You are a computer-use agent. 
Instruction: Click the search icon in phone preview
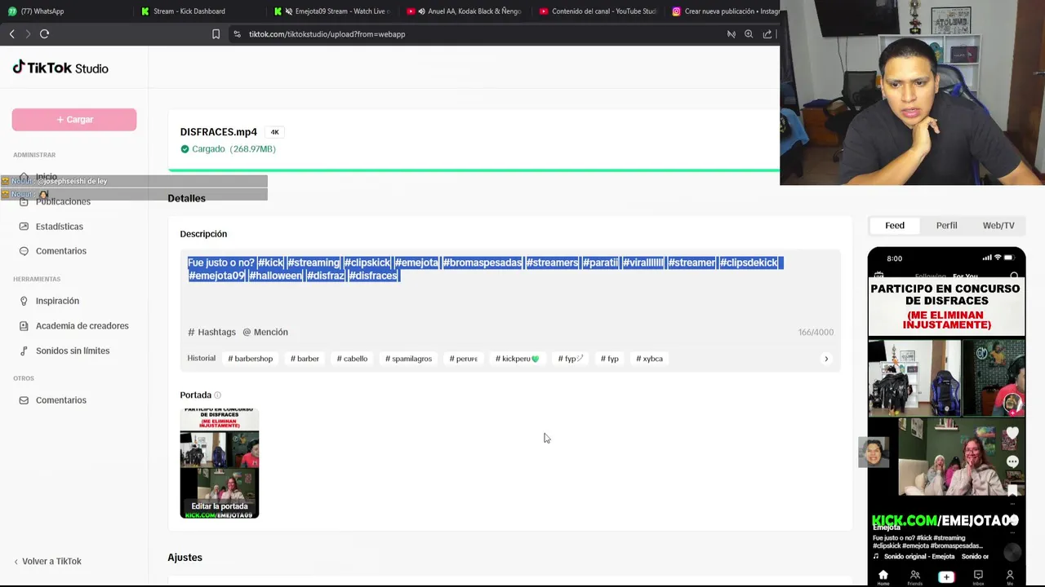tap(1014, 276)
